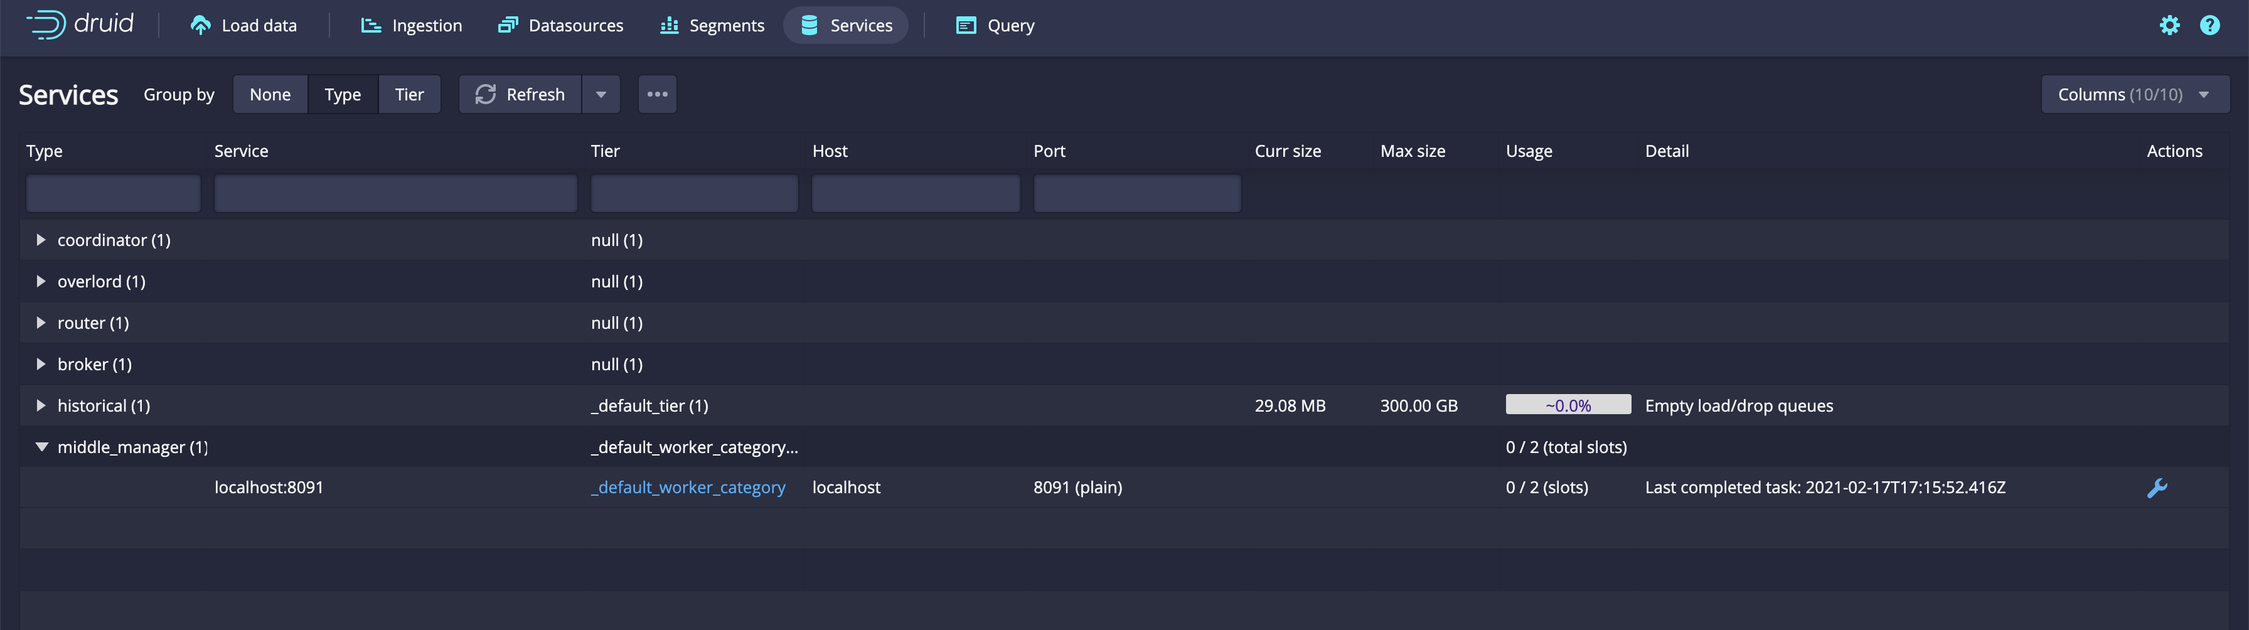This screenshot has height=630, width=2249.
Task: Click the 0 / 2 (total slots) cell
Action: (x=1566, y=447)
